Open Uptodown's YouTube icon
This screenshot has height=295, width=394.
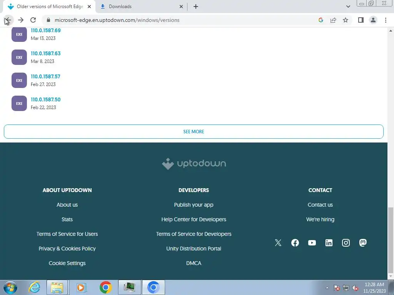click(x=312, y=243)
